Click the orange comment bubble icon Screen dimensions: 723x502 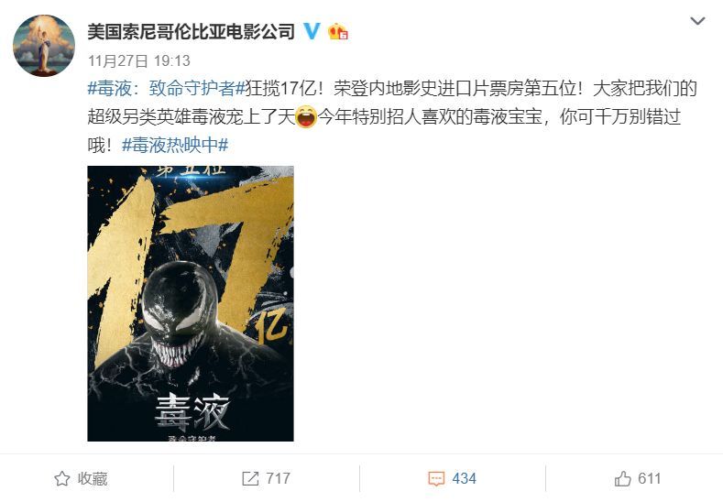pyautogui.click(x=436, y=479)
